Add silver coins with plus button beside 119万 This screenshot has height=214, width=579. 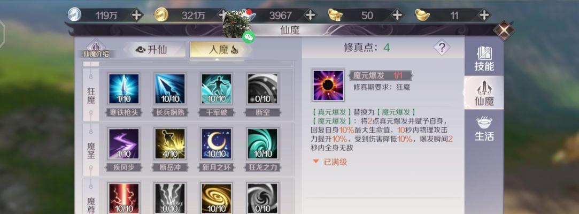[x=137, y=15]
